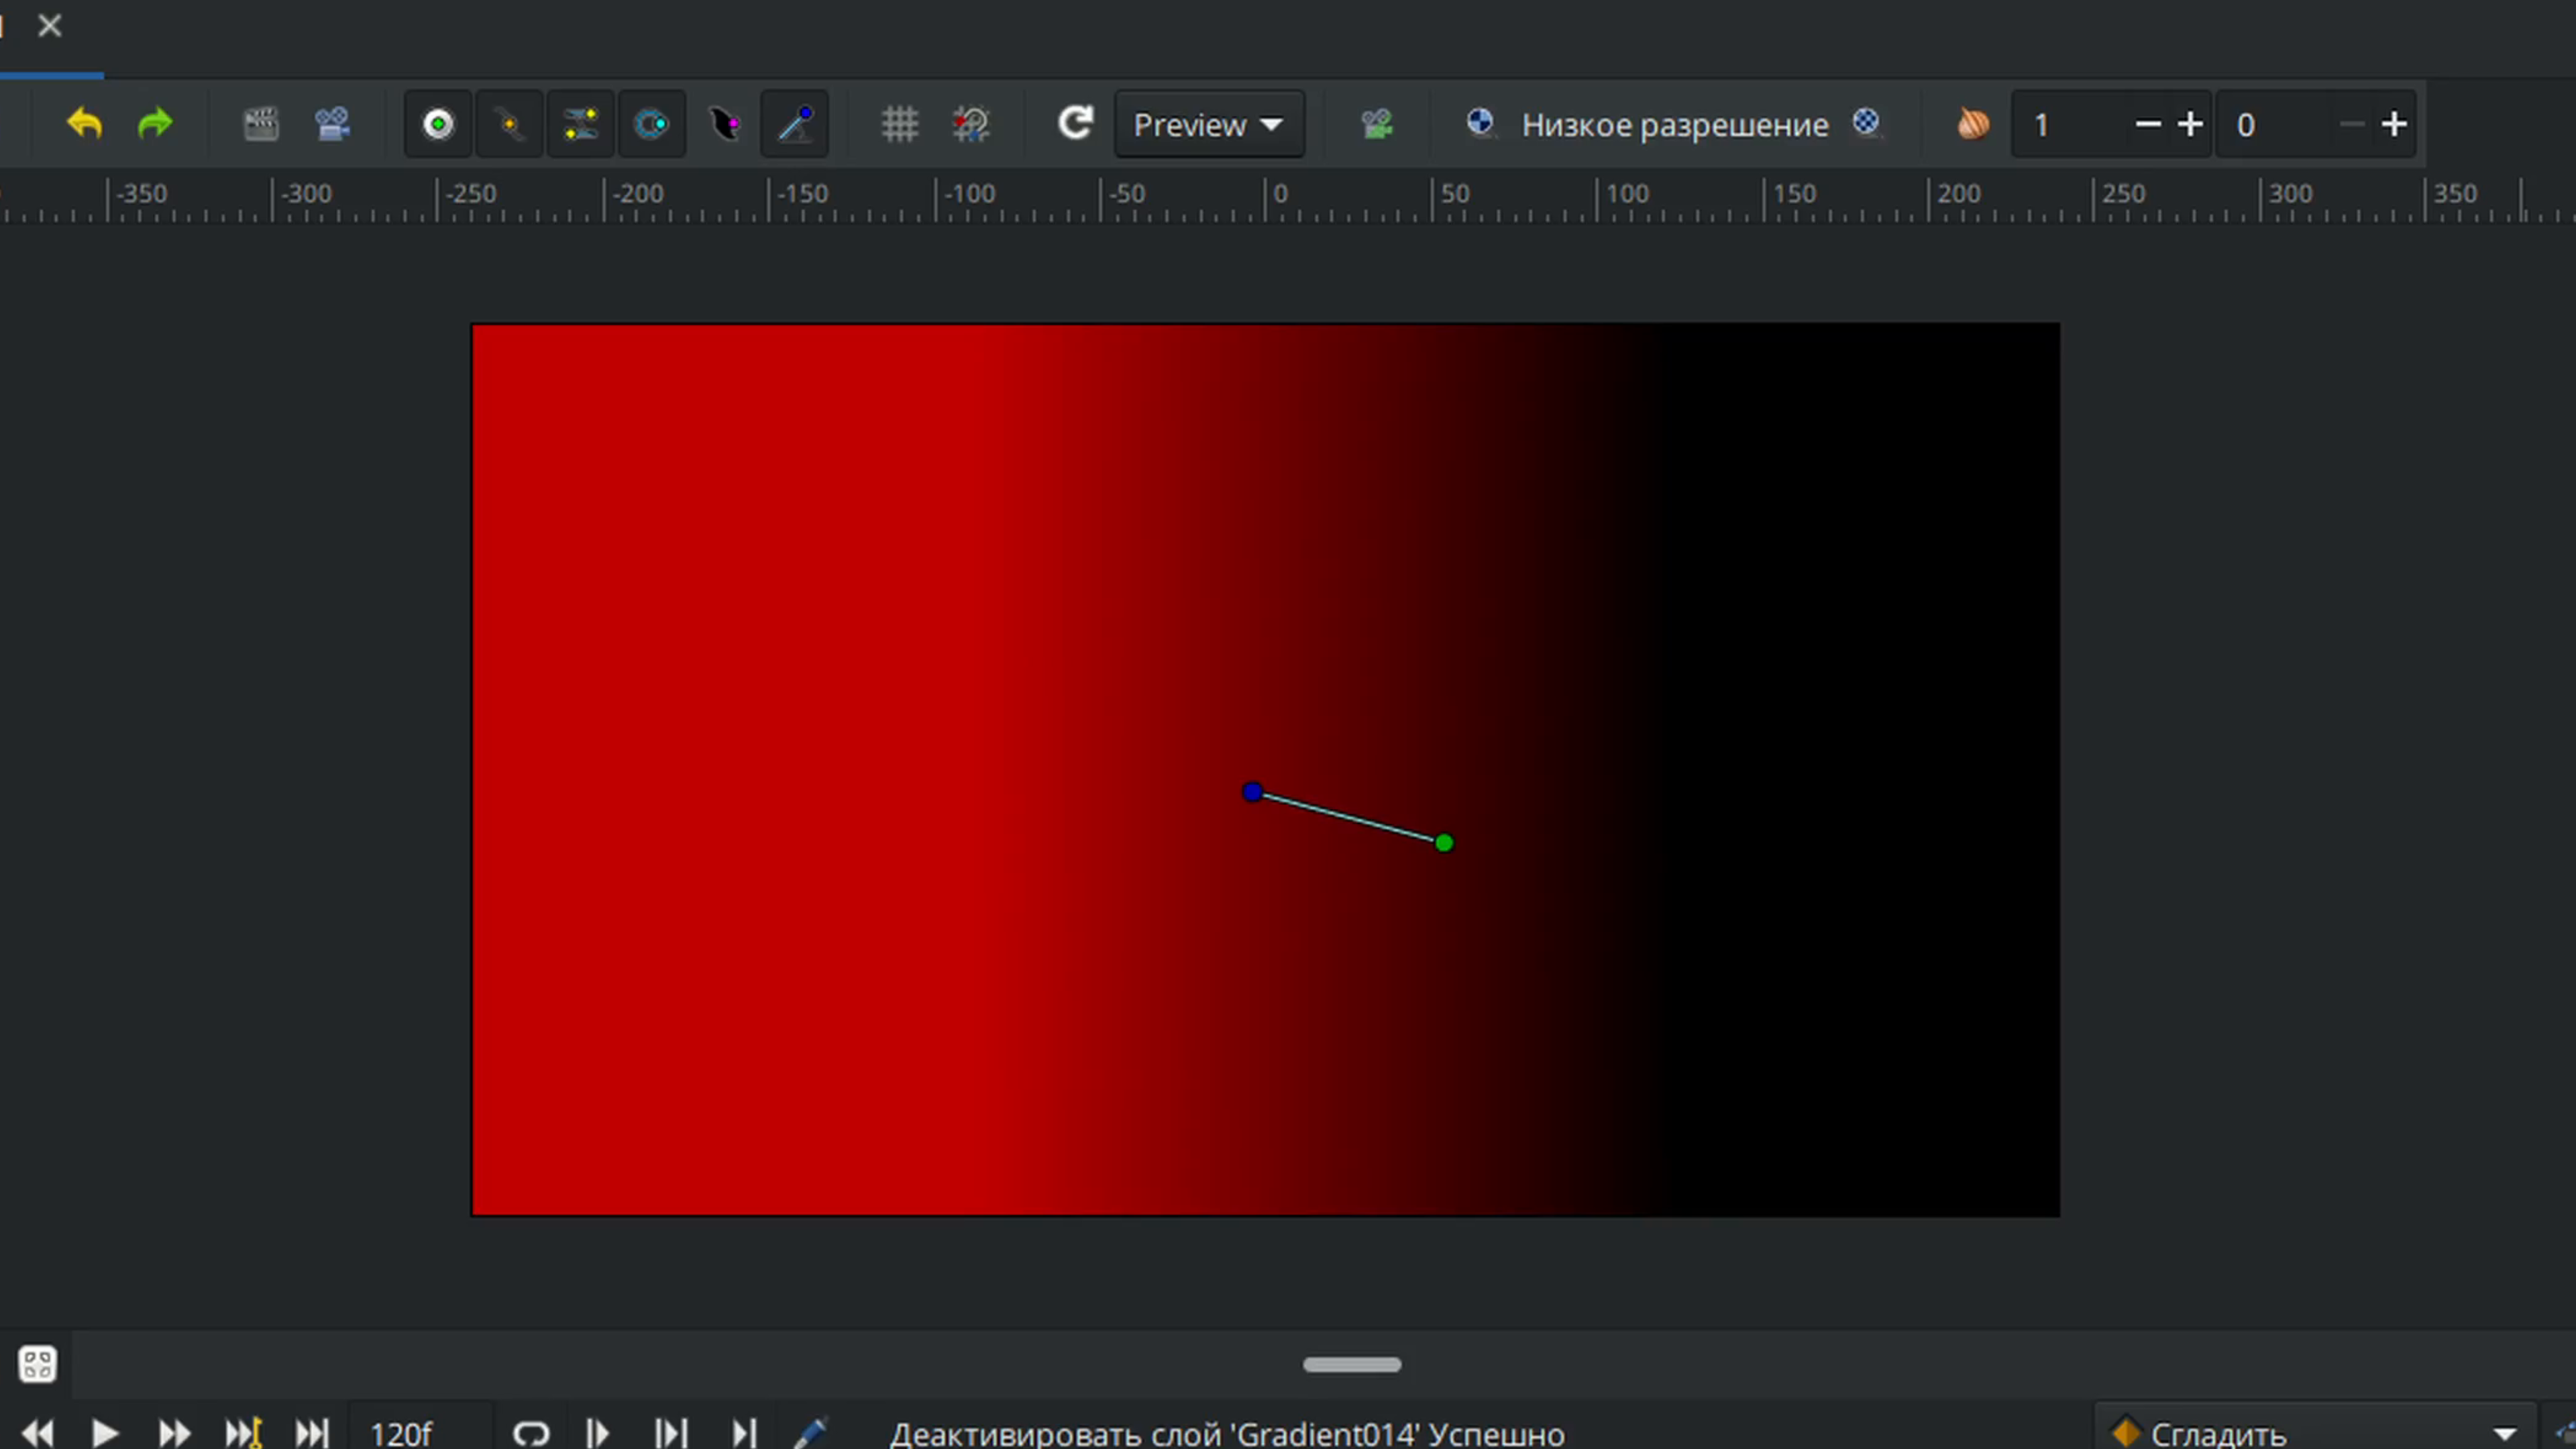Click the blue camera preview icon
The height and width of the screenshot is (1449, 2576).
tap(332, 124)
